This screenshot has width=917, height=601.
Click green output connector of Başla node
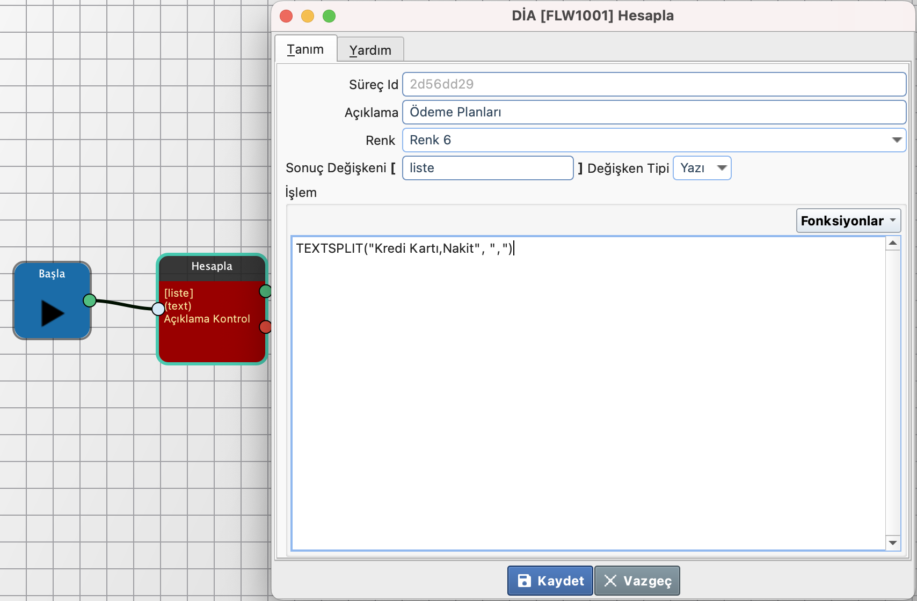coord(90,300)
